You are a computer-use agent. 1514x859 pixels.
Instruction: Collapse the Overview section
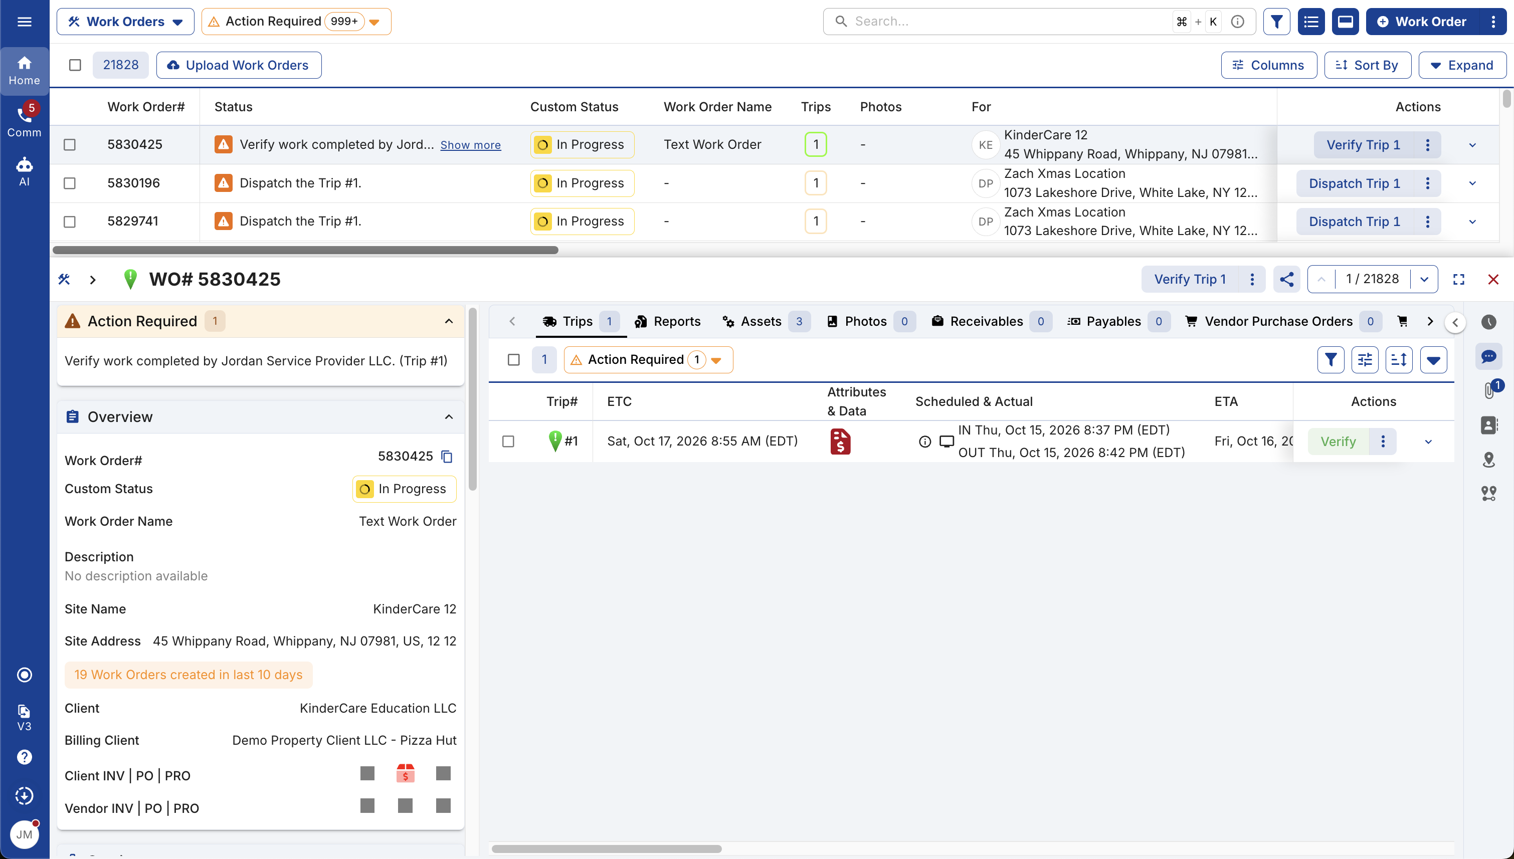pos(448,417)
